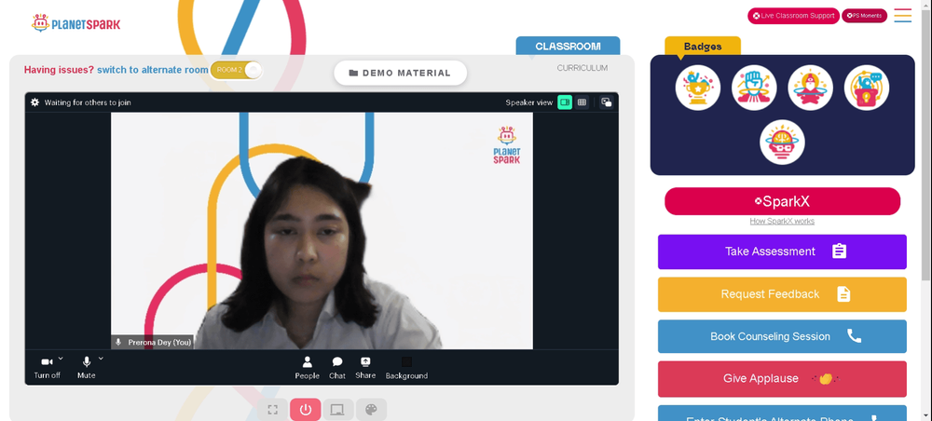Screen dimensions: 932x421
Task: Select the star character hula-hoop badge
Action: coord(810,88)
